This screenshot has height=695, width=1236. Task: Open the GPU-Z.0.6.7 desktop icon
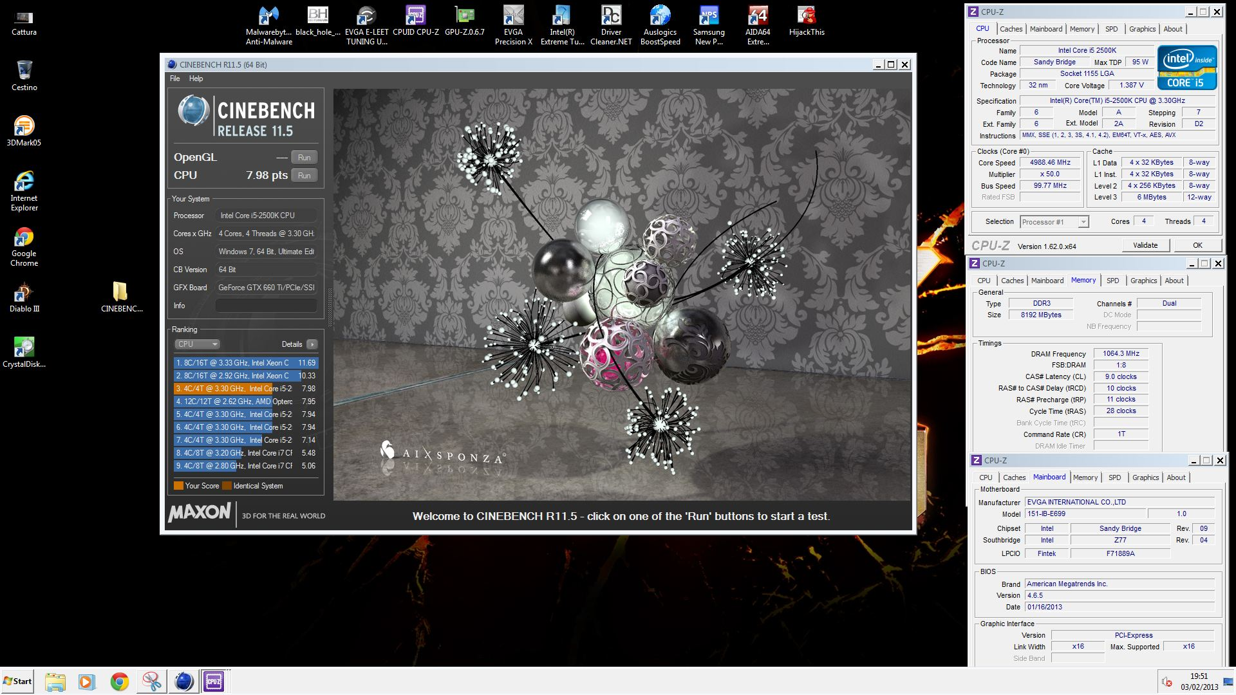465,22
